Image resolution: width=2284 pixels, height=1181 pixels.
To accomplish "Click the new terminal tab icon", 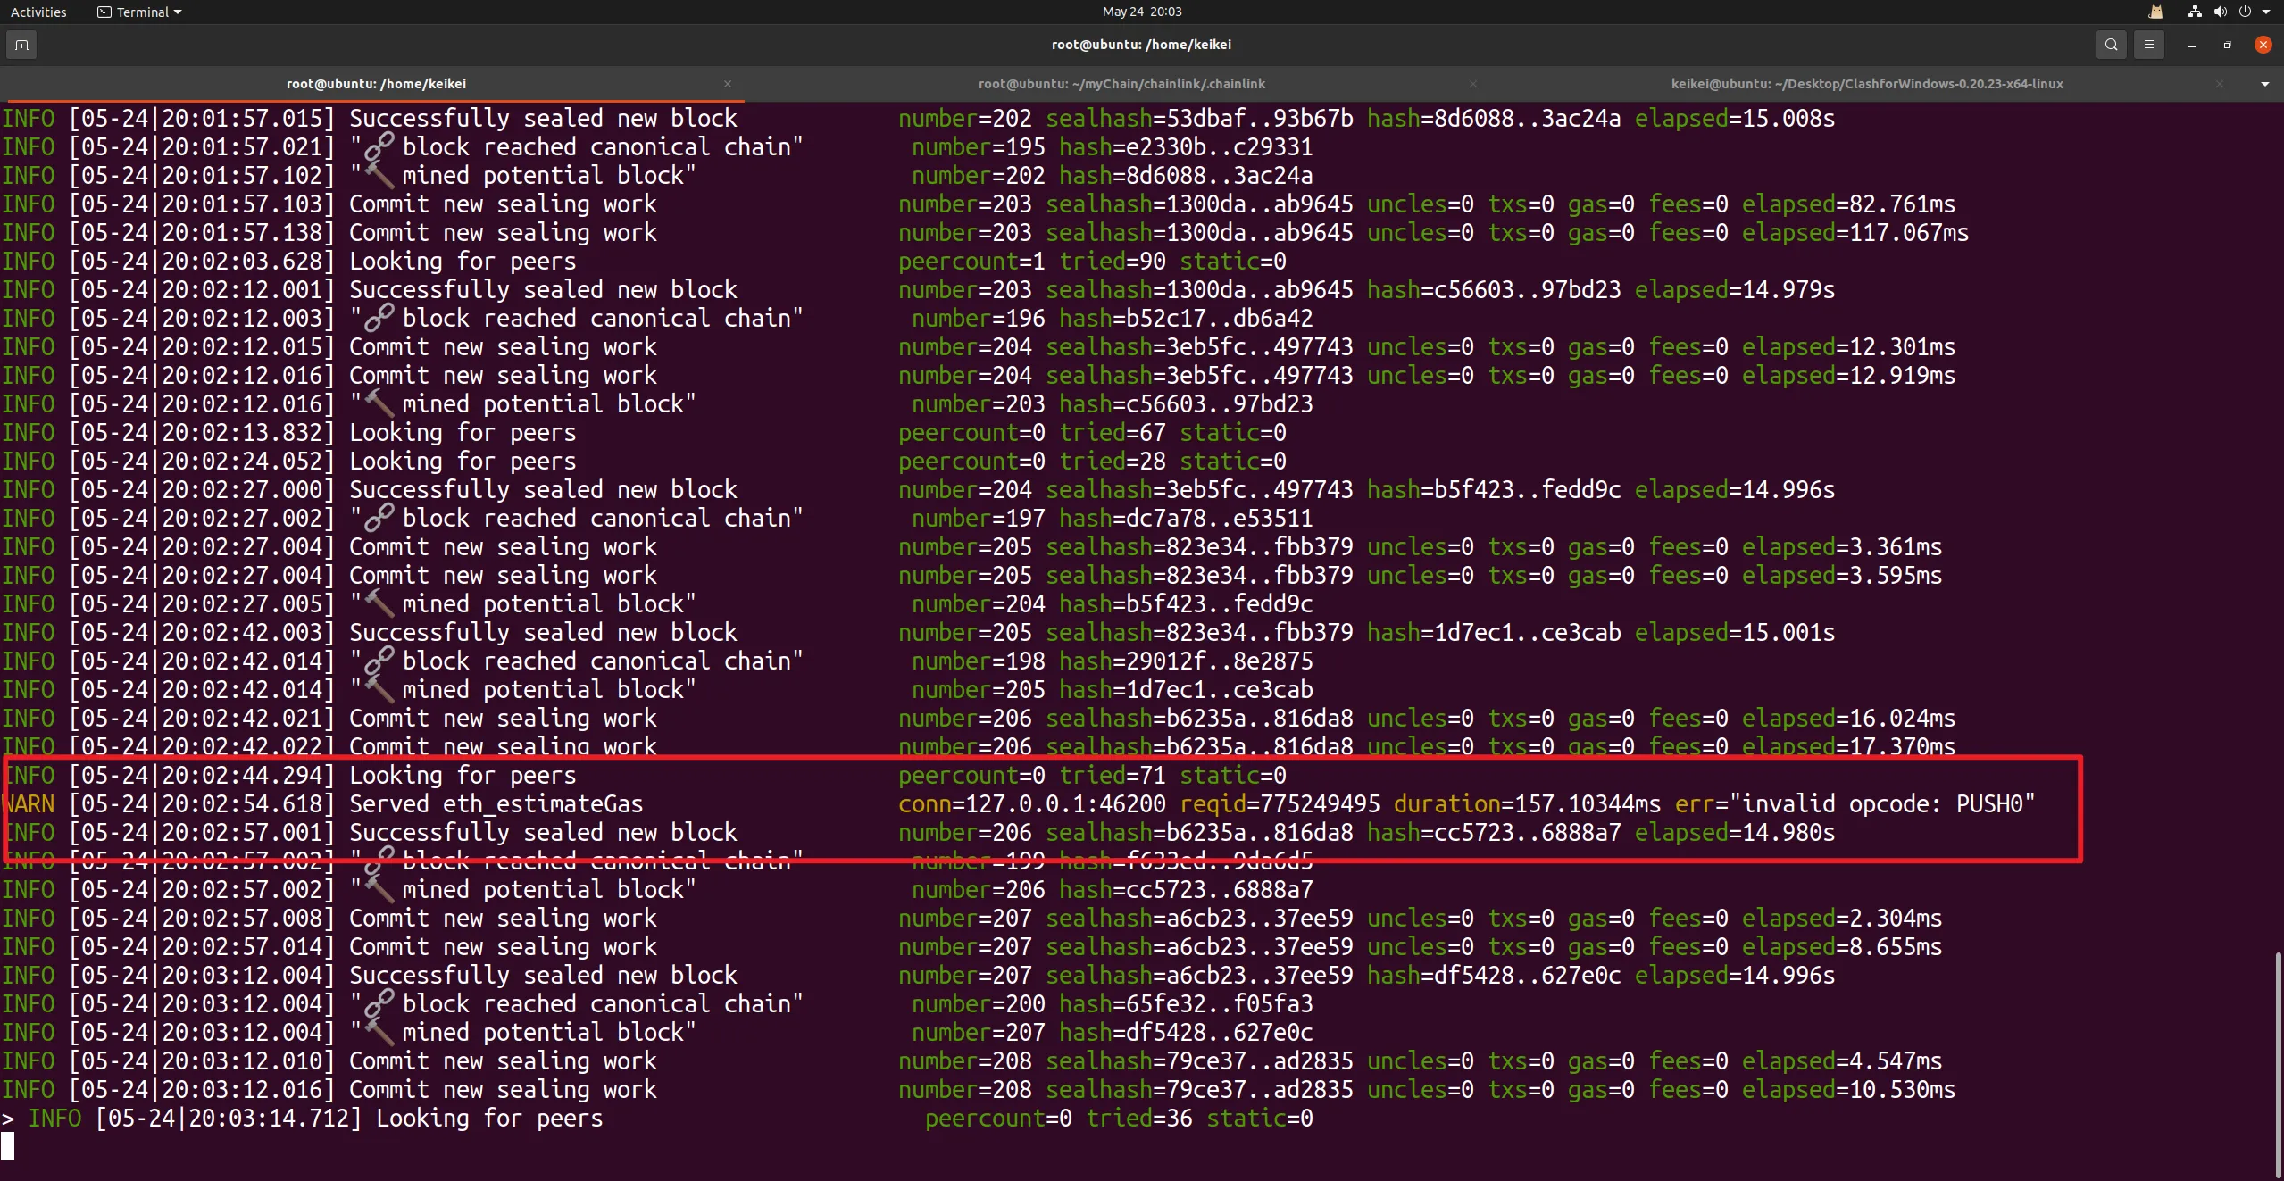I will point(21,45).
